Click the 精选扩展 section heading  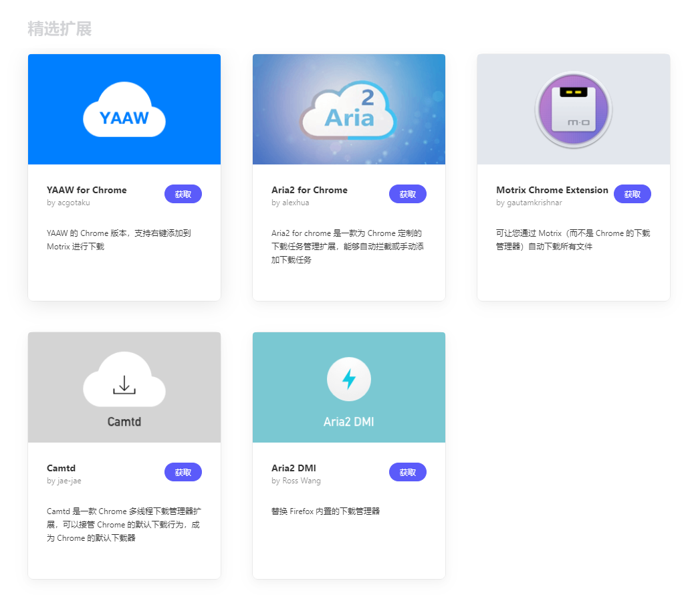[60, 29]
